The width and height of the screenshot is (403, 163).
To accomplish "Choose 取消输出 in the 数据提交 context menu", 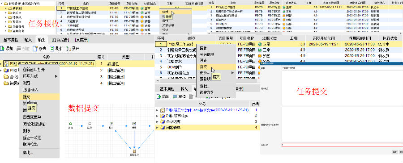I will [39, 144].
